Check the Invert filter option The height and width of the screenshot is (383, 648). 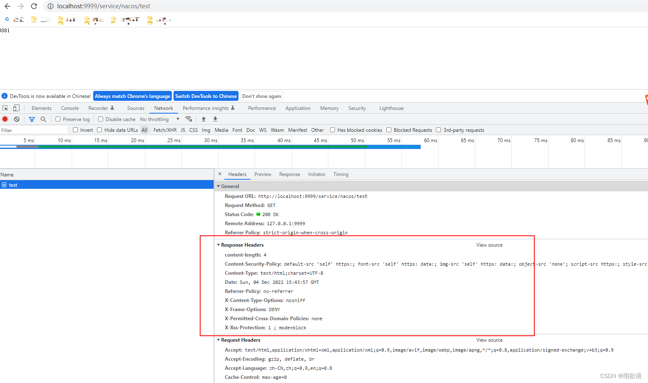75,130
